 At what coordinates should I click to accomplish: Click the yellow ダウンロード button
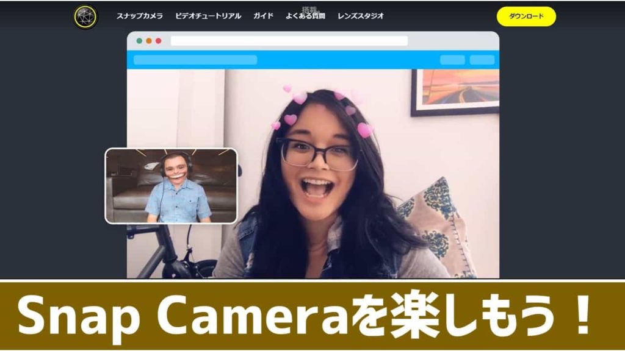pyautogui.click(x=526, y=16)
